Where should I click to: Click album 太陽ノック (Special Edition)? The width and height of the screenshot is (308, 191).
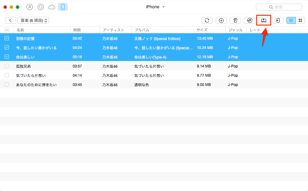pos(157,39)
